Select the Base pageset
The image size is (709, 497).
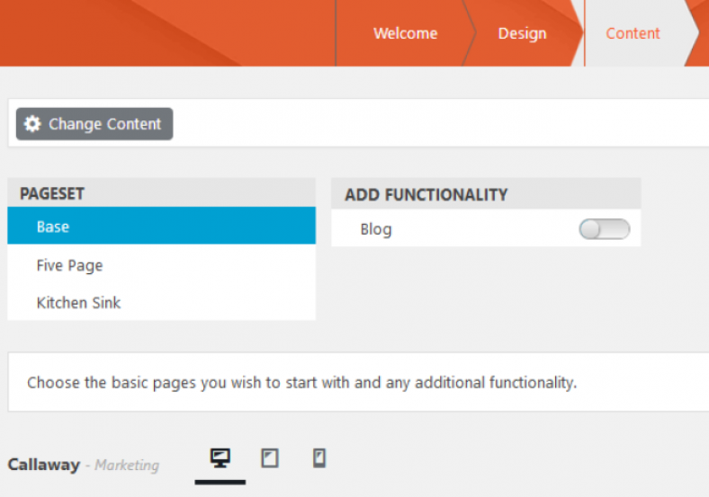coord(161,226)
